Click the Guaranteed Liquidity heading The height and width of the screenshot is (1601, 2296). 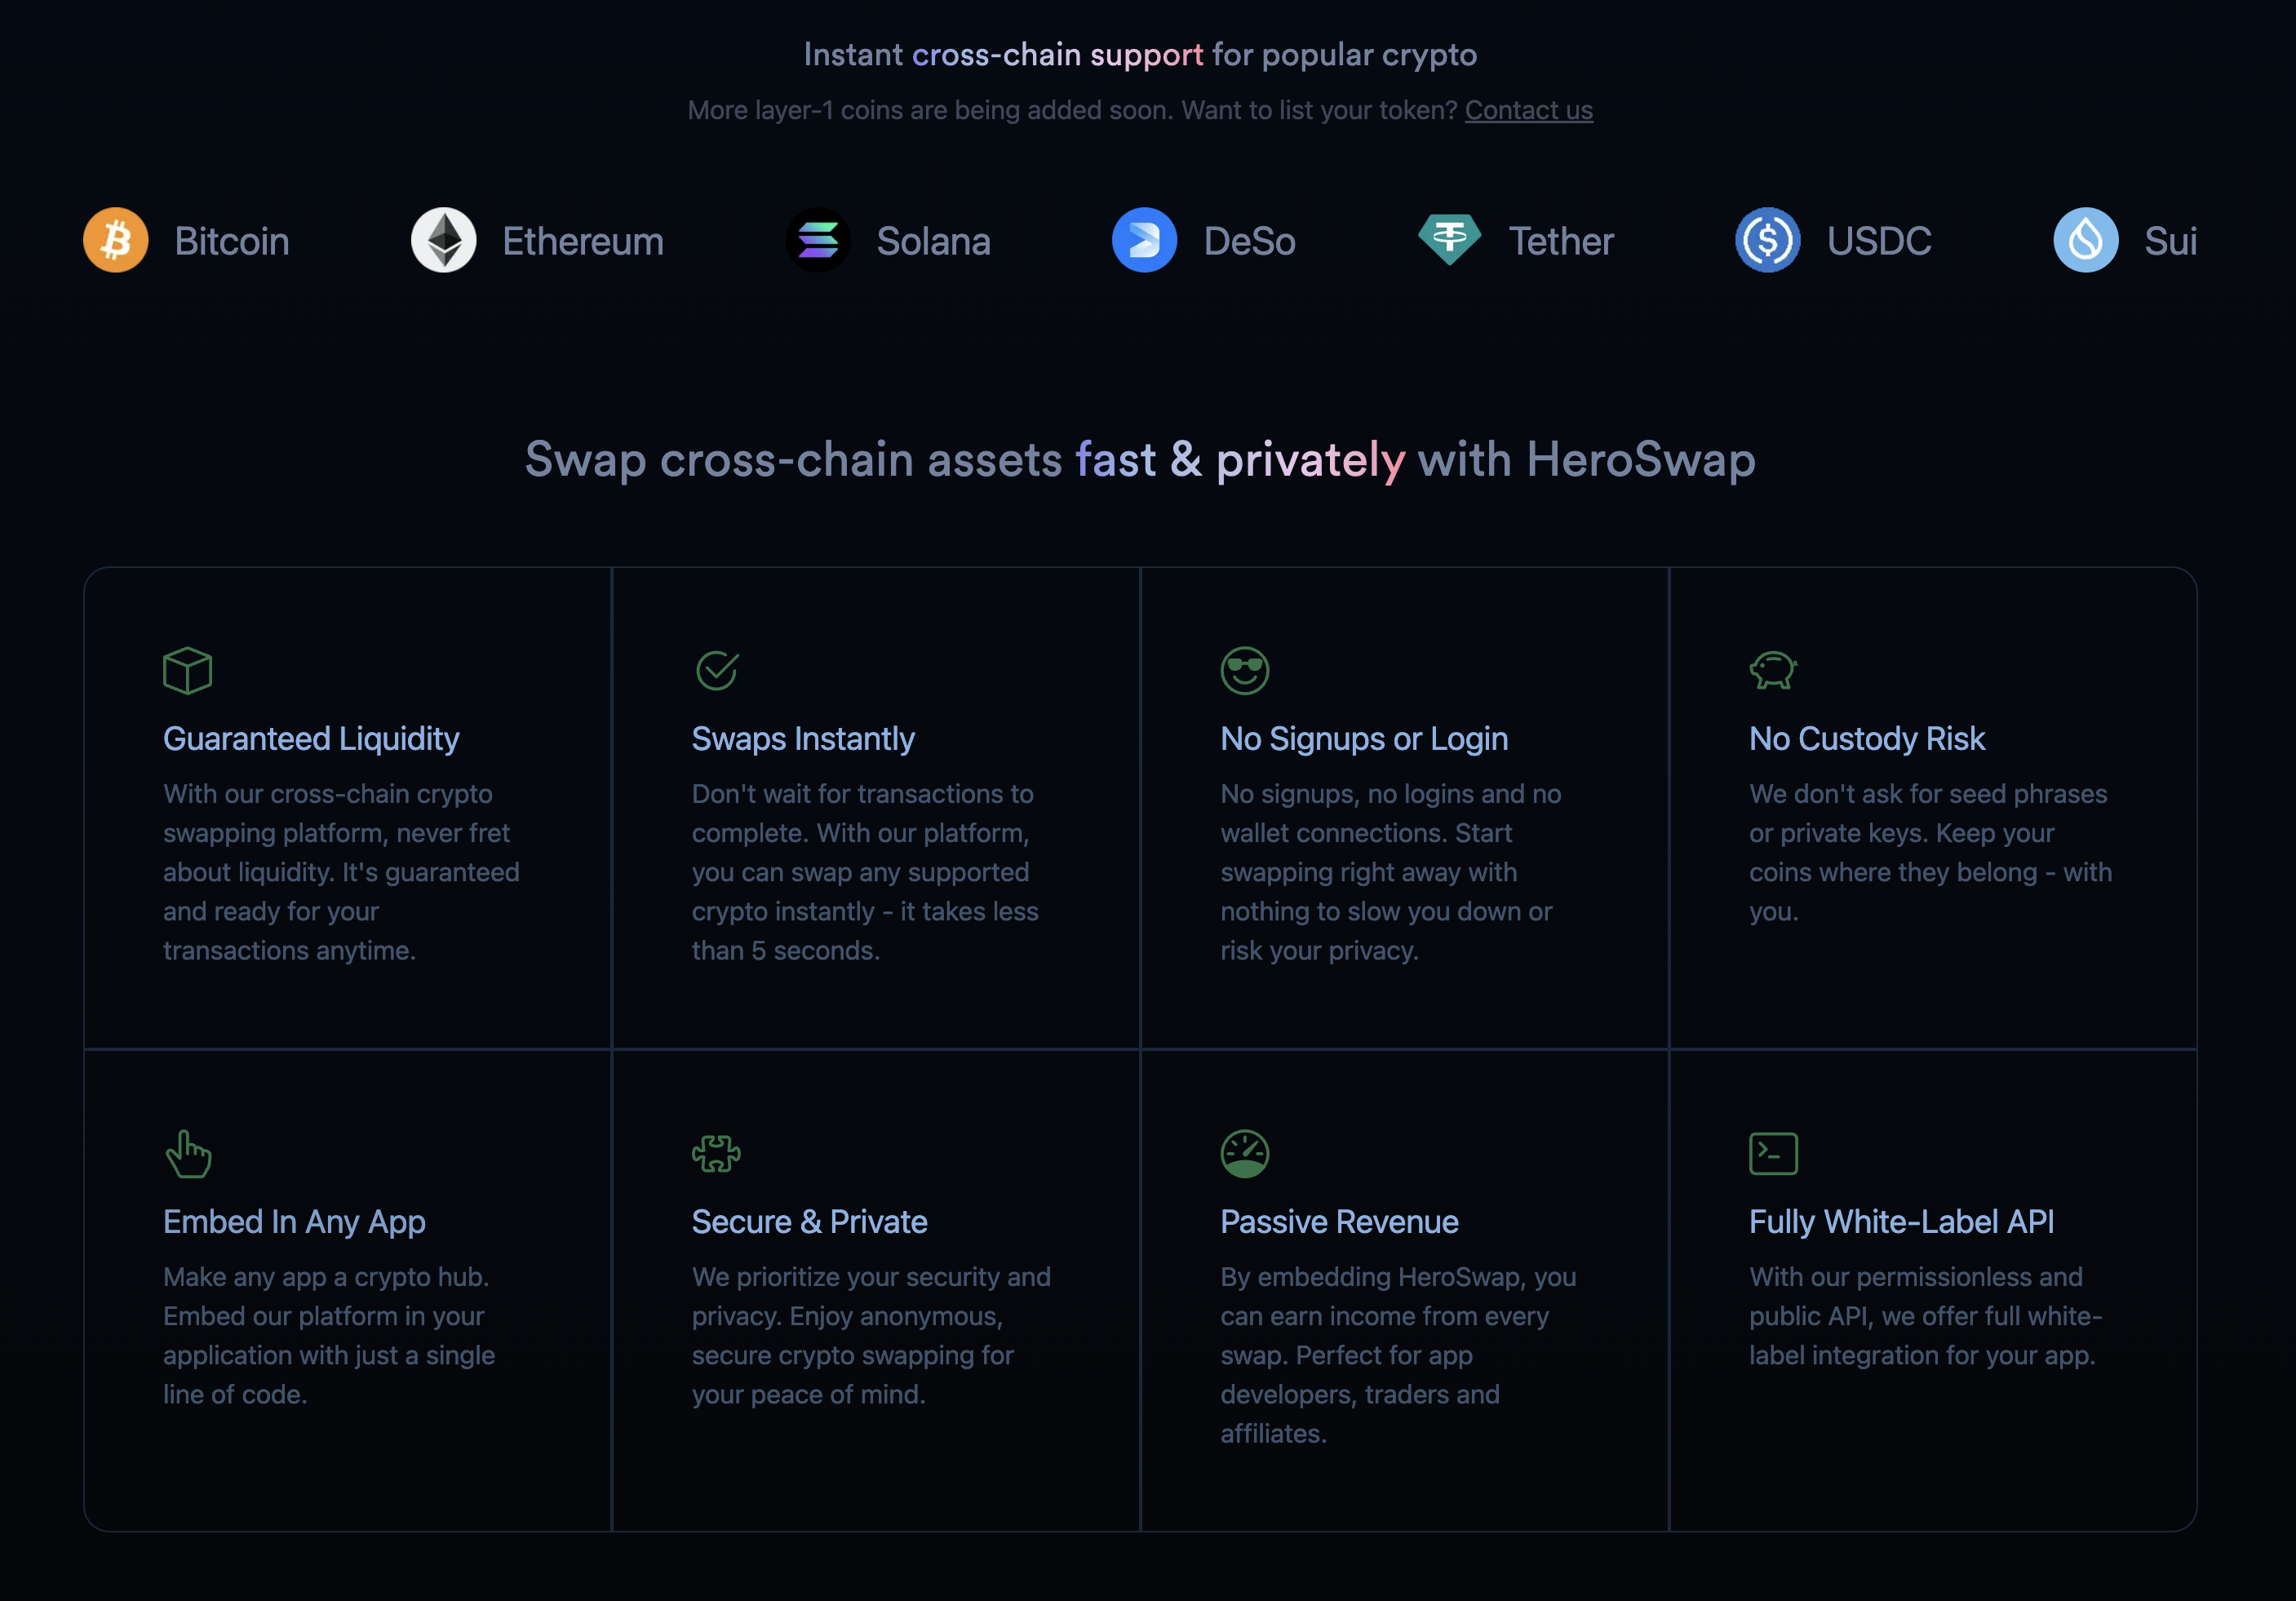tap(311, 738)
